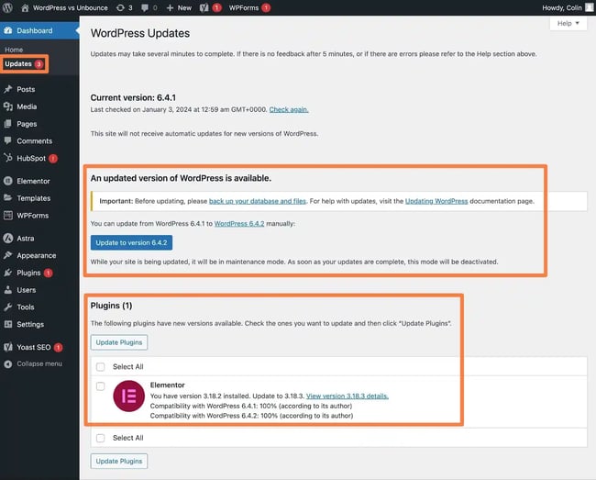The image size is (596, 480).
Task: Click the user avatar next to Howdy, Colin
Action: [x=590, y=7]
